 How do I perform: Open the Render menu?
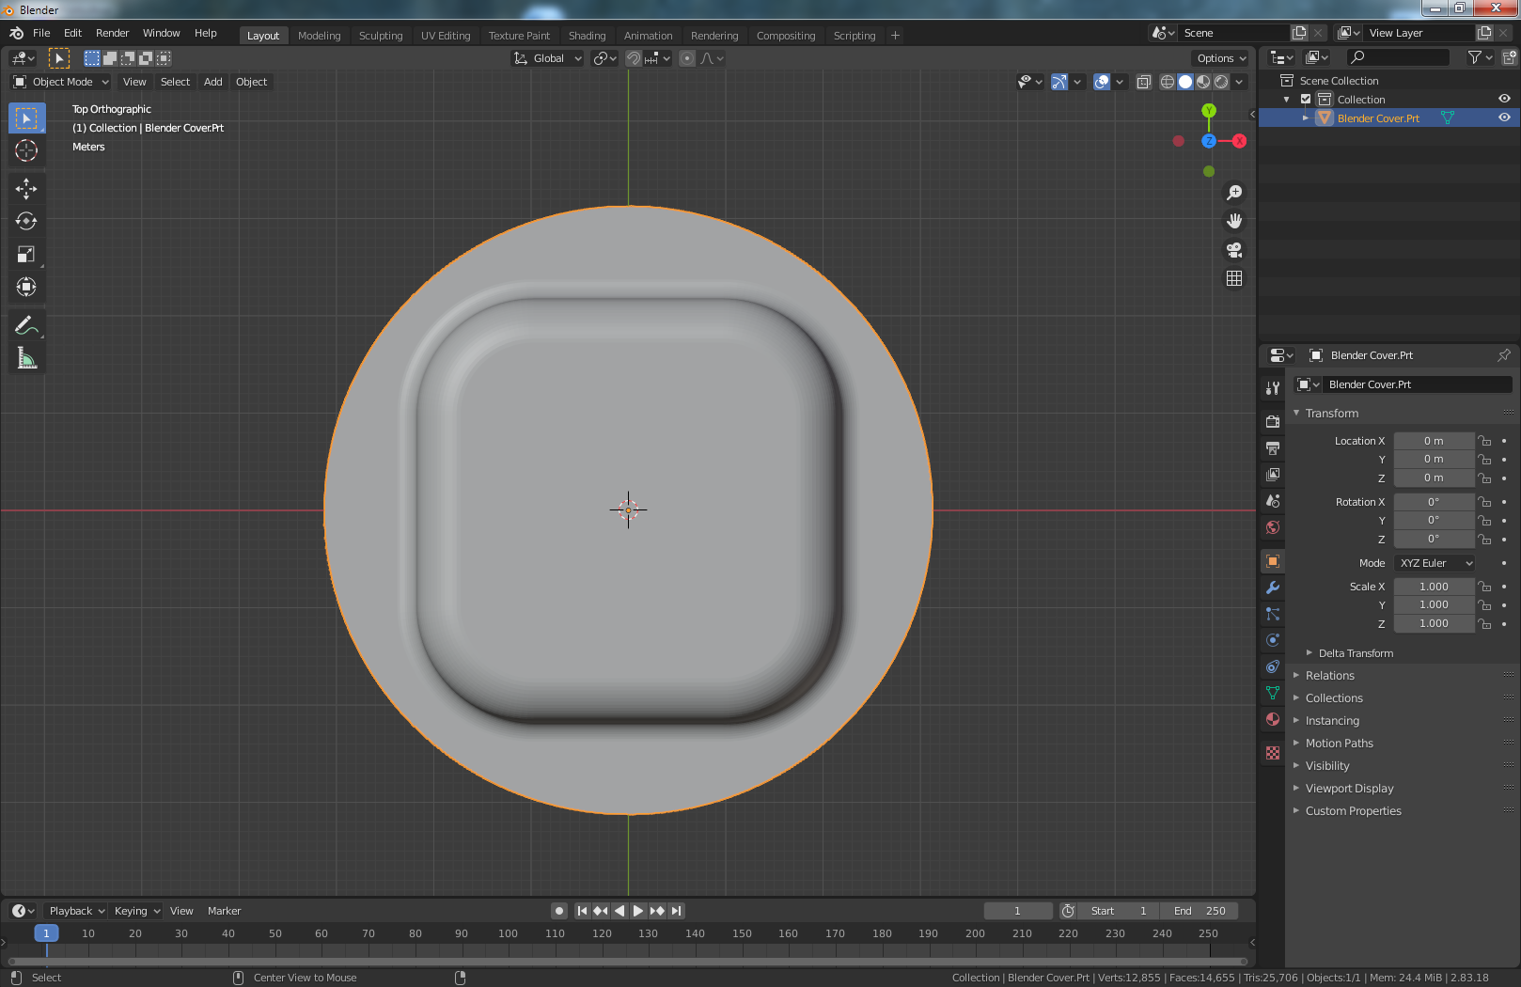112,33
